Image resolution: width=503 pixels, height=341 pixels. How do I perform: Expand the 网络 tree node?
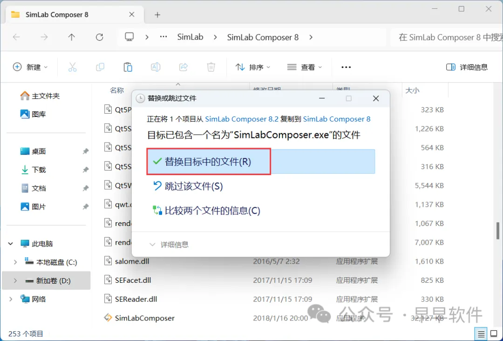click(11, 299)
